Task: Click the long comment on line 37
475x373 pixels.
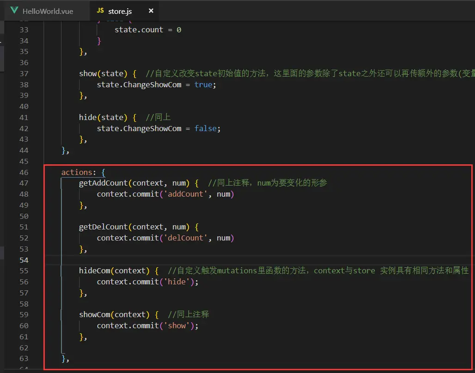Action: 310,73
